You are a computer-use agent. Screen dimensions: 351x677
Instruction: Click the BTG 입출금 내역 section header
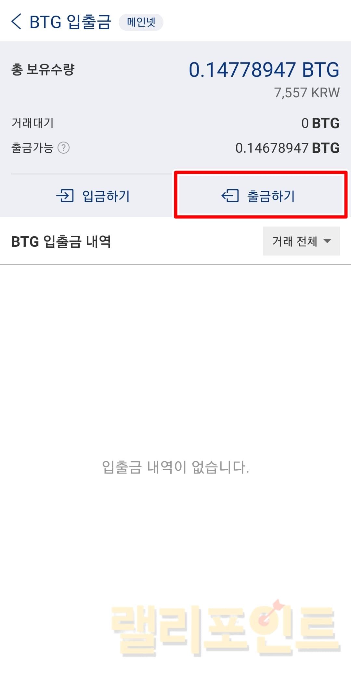pyautogui.click(x=61, y=242)
